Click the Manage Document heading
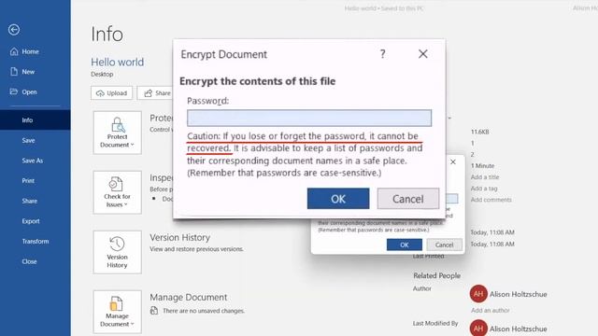 click(189, 297)
